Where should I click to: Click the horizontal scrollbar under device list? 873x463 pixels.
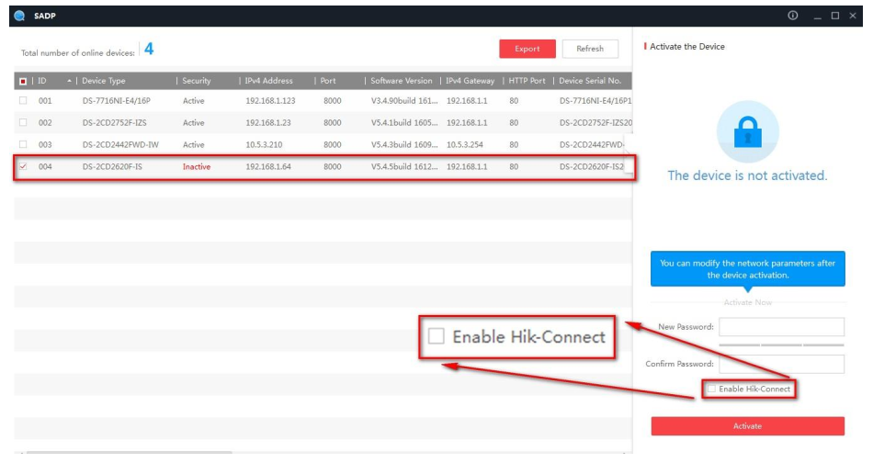pos(130,452)
